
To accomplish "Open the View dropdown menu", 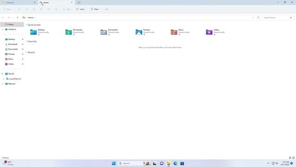I will point(81,9).
